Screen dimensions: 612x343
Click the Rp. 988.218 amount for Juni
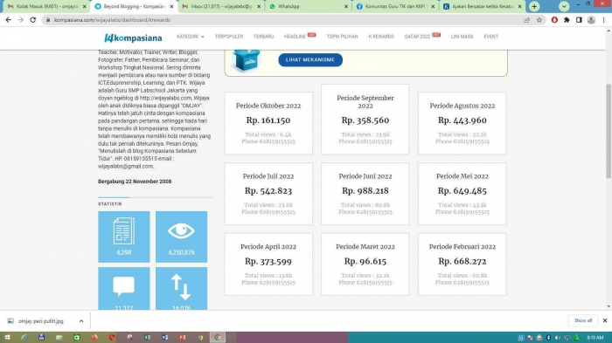(365, 191)
